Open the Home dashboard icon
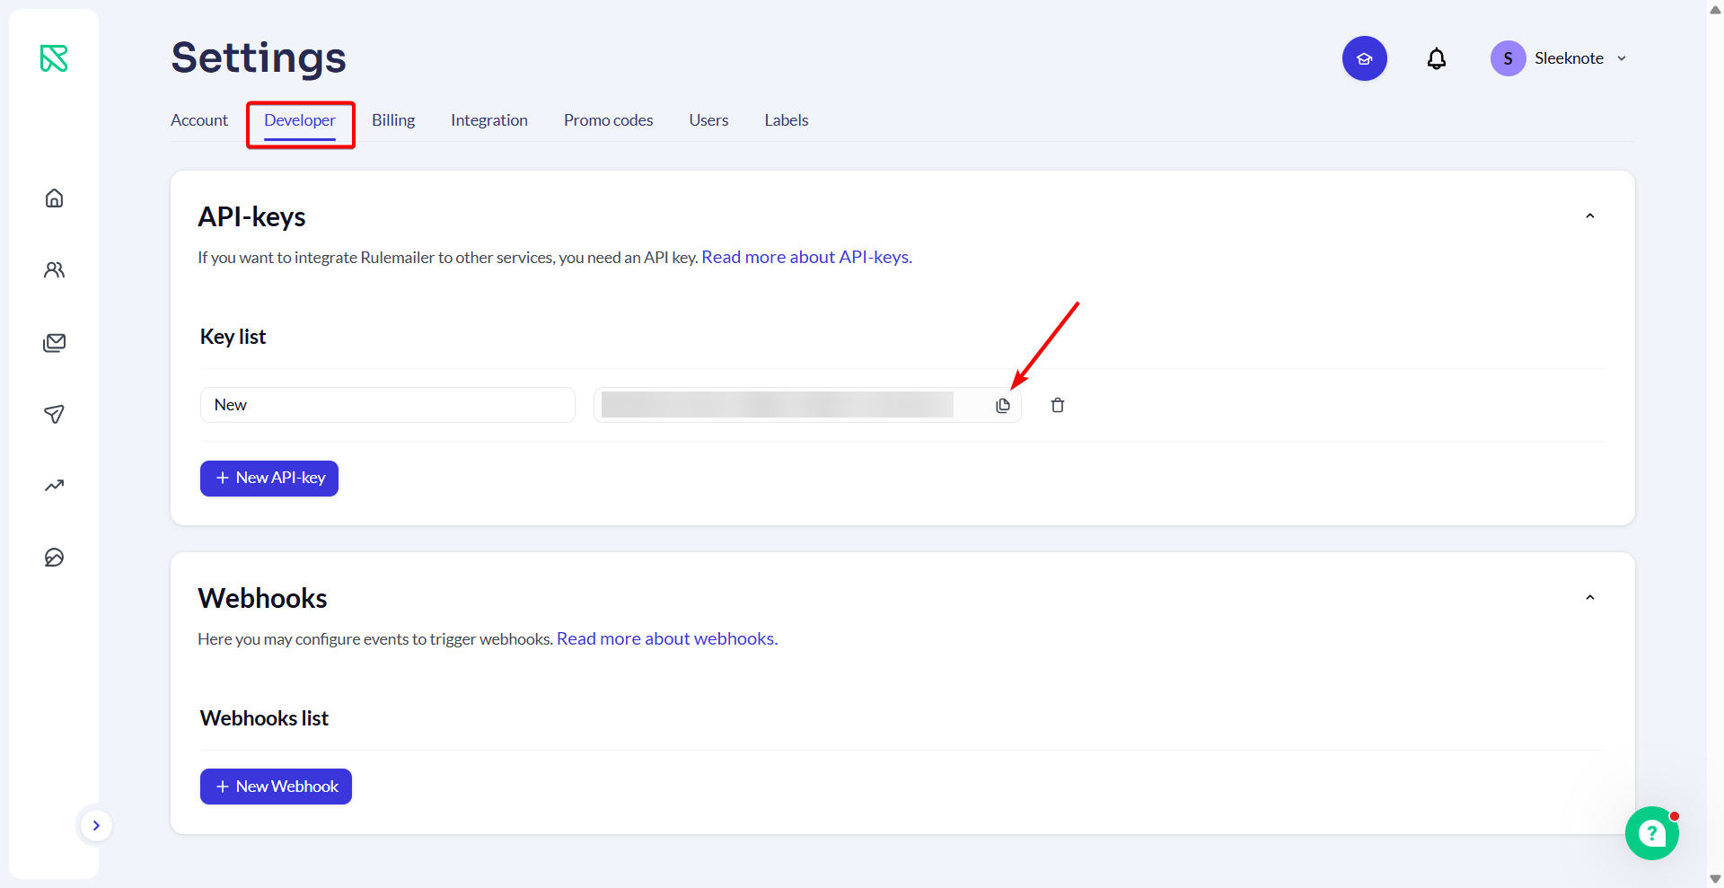The width and height of the screenshot is (1724, 888). pyautogui.click(x=54, y=198)
